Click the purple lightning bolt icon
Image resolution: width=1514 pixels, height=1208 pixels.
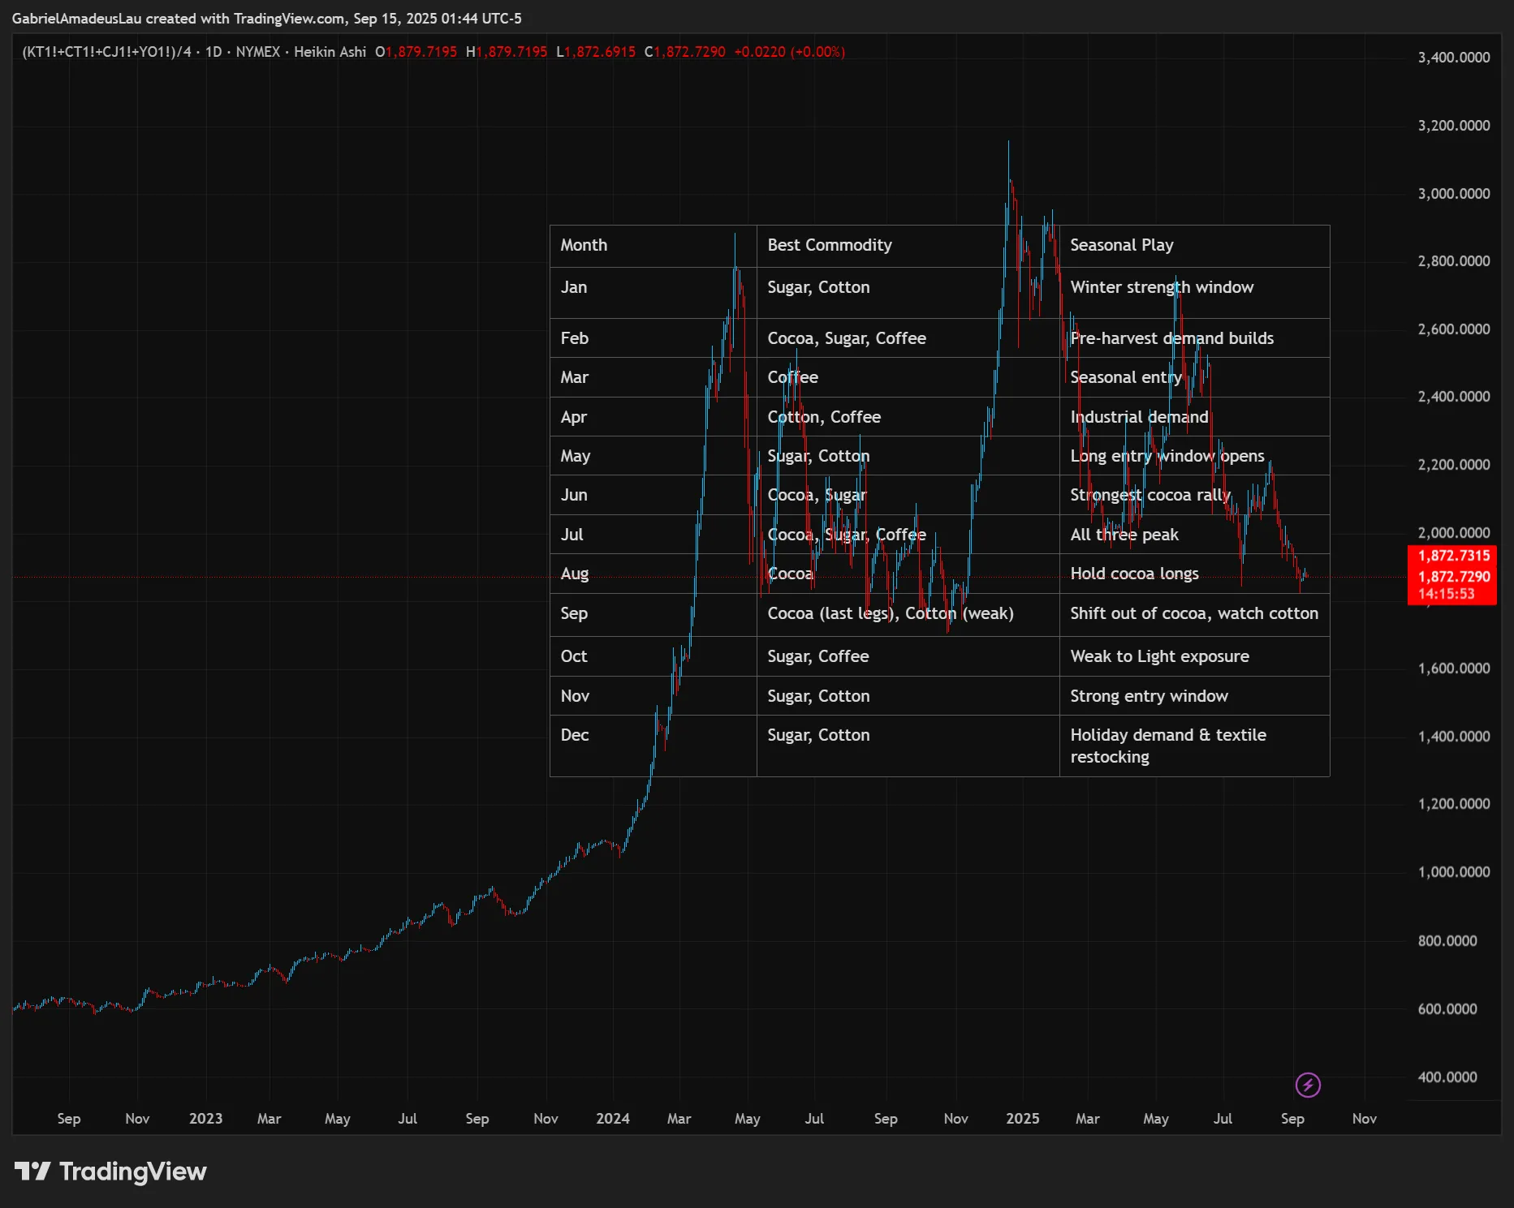1307,1085
